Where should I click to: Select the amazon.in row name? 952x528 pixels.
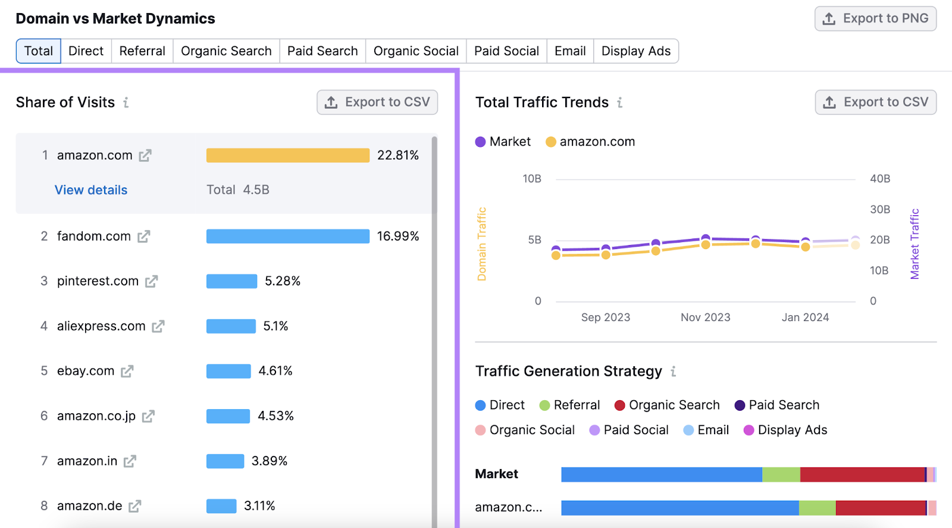87,461
